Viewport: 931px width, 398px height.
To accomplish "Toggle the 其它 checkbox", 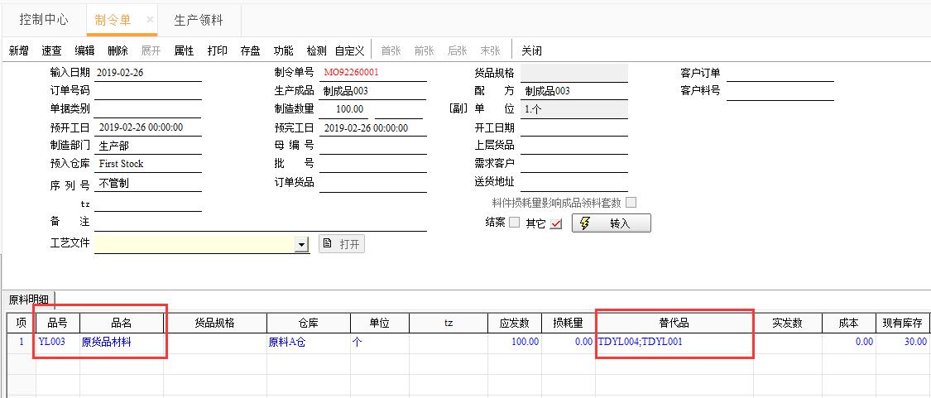I will tap(555, 223).
